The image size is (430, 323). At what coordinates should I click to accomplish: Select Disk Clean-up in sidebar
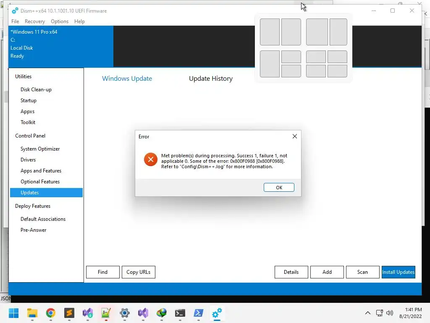36,90
